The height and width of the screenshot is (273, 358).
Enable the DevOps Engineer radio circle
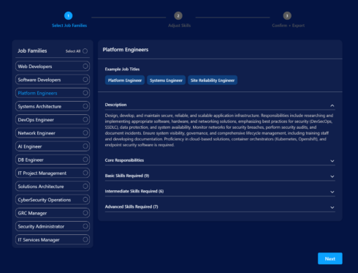[85, 119]
